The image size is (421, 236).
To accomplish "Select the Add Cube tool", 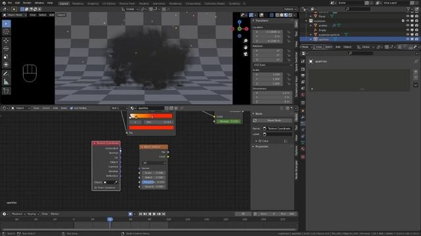I will pyautogui.click(x=6, y=91).
